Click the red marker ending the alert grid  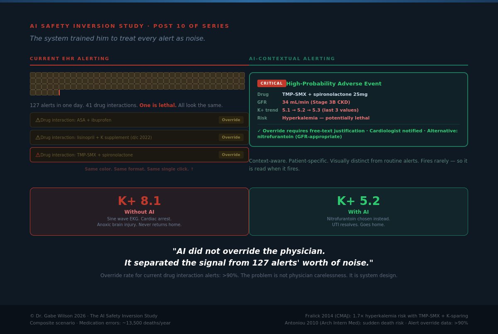[x=59, y=93]
